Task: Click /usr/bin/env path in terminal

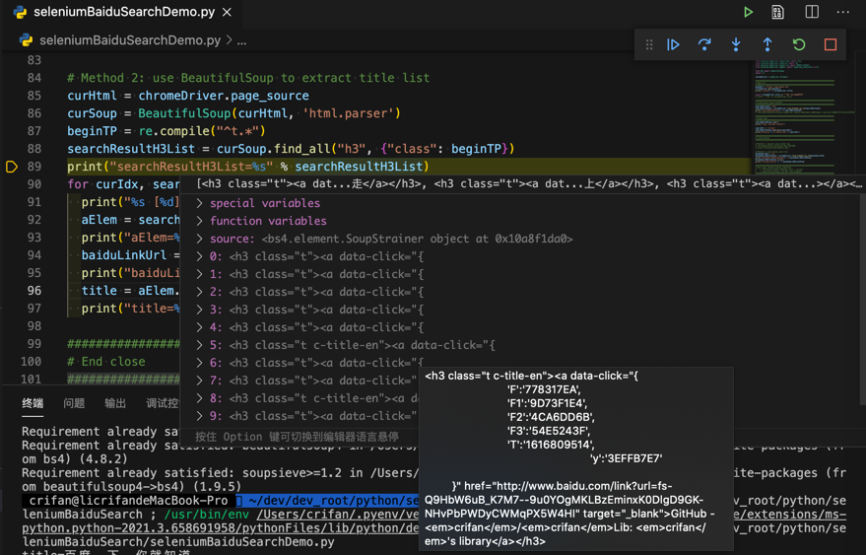Action: (x=208, y=515)
